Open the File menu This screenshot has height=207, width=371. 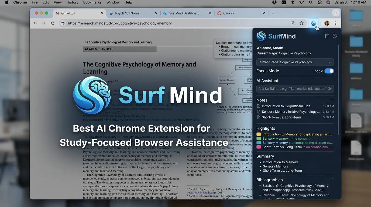tap(35, 2)
